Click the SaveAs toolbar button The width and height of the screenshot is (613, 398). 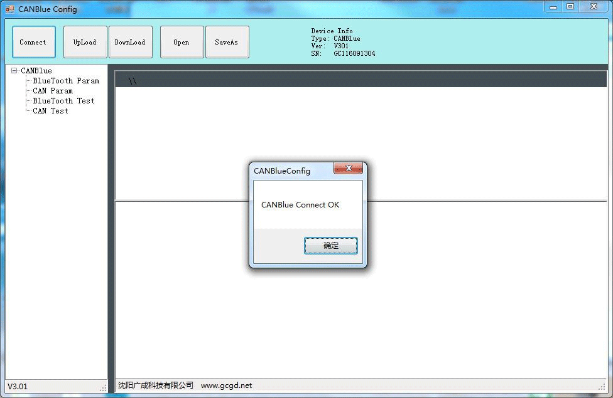(227, 42)
